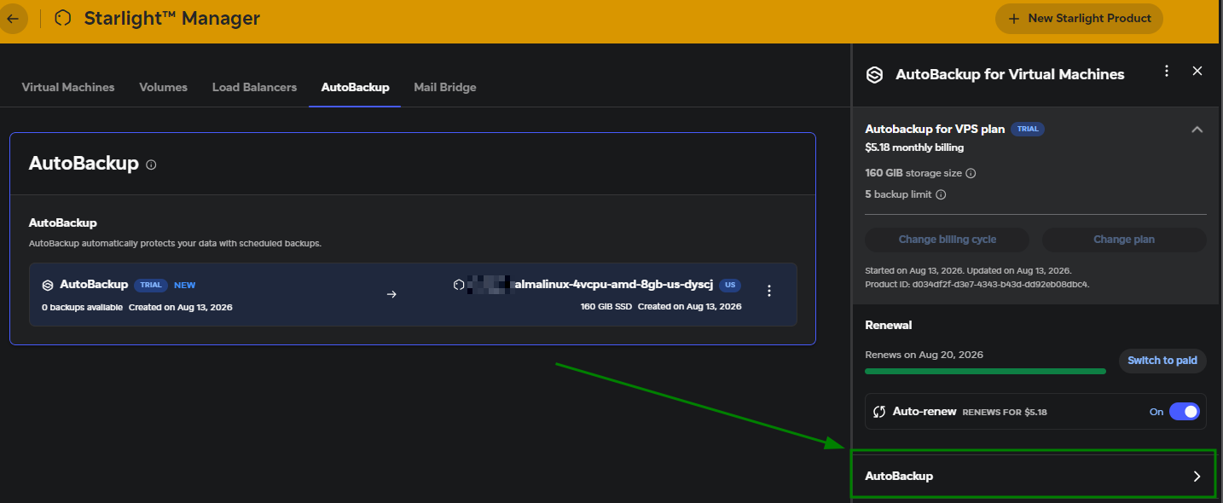This screenshot has width=1223, height=503.
Task: Click the green renewal progress bar
Action: [x=985, y=371]
